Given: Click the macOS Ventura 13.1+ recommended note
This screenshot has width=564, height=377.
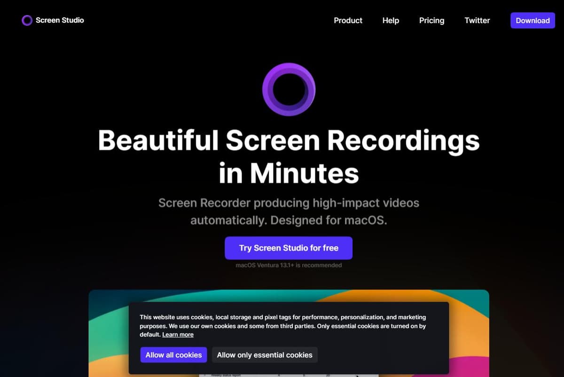Looking at the screenshot, I should pos(289,265).
